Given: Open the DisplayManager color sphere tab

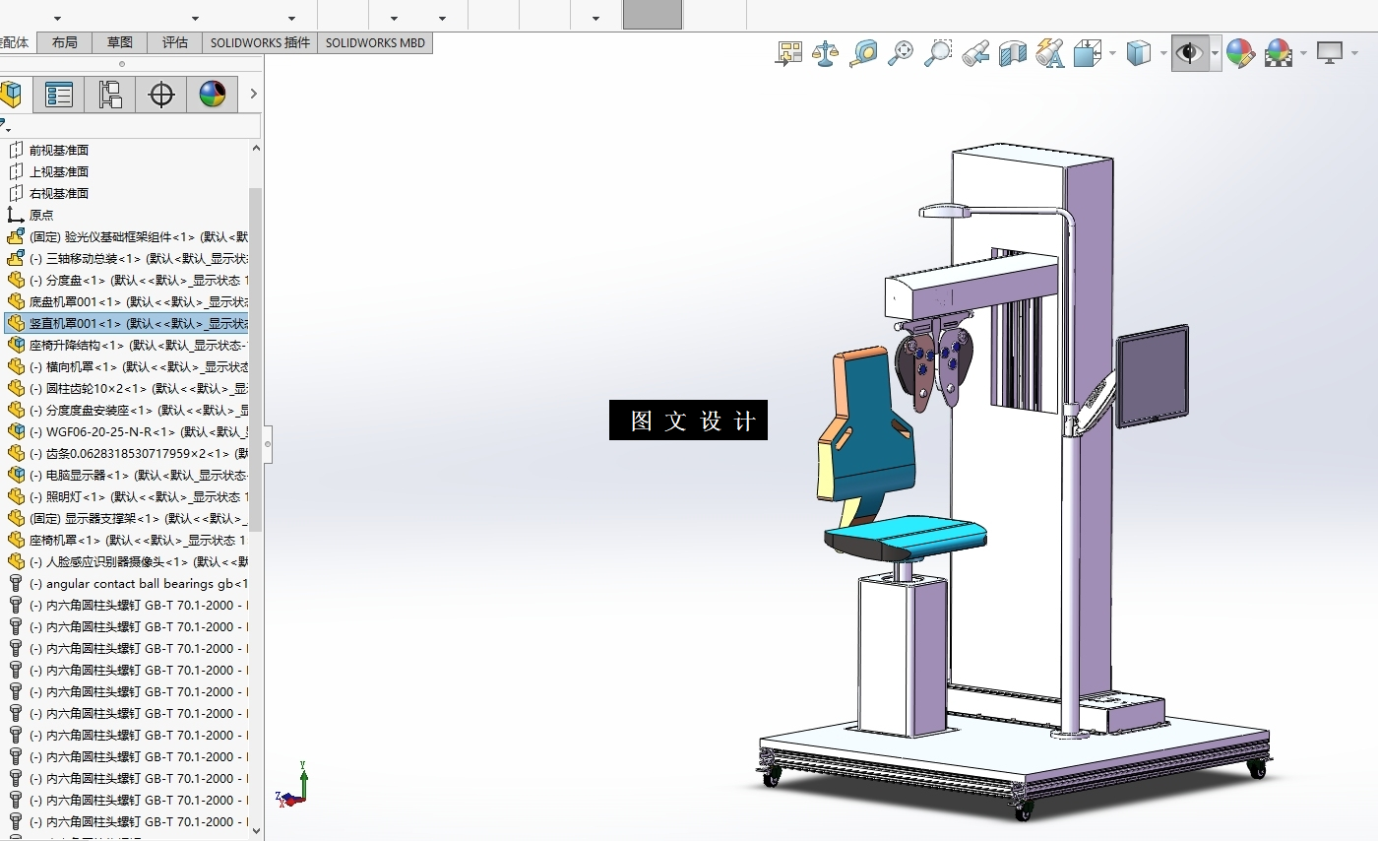Looking at the screenshot, I should pos(213,95).
